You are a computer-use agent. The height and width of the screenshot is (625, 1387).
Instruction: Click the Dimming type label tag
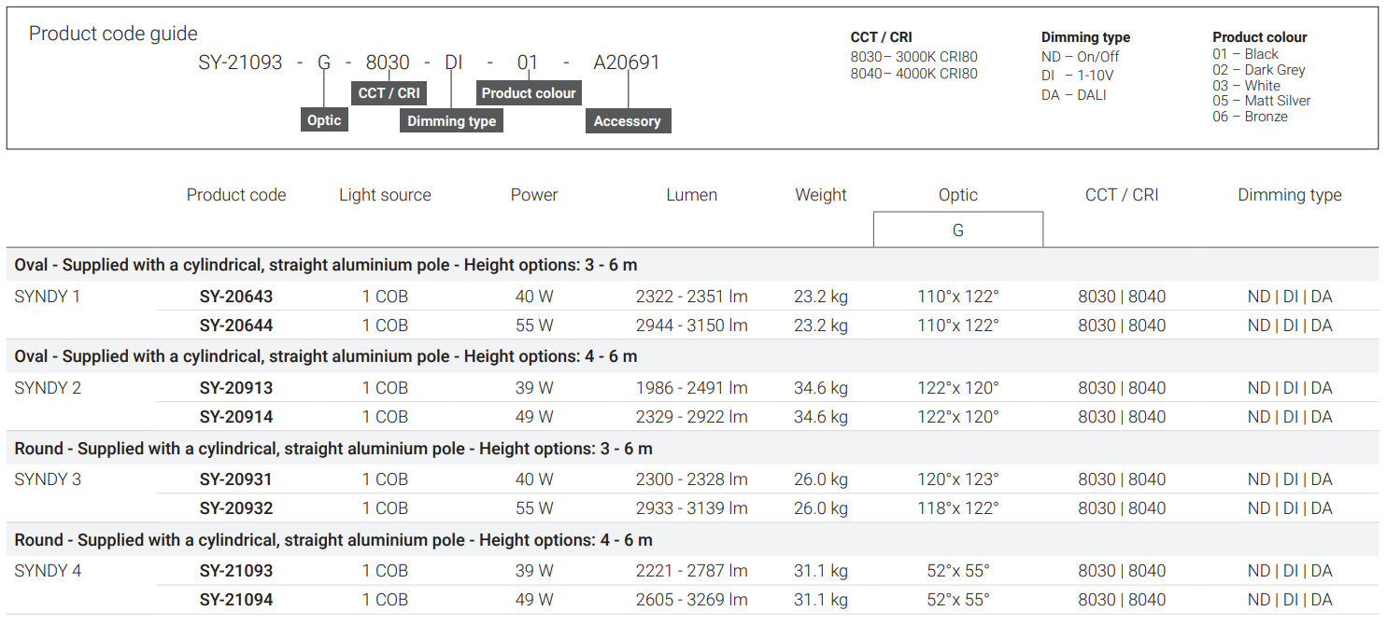[451, 121]
